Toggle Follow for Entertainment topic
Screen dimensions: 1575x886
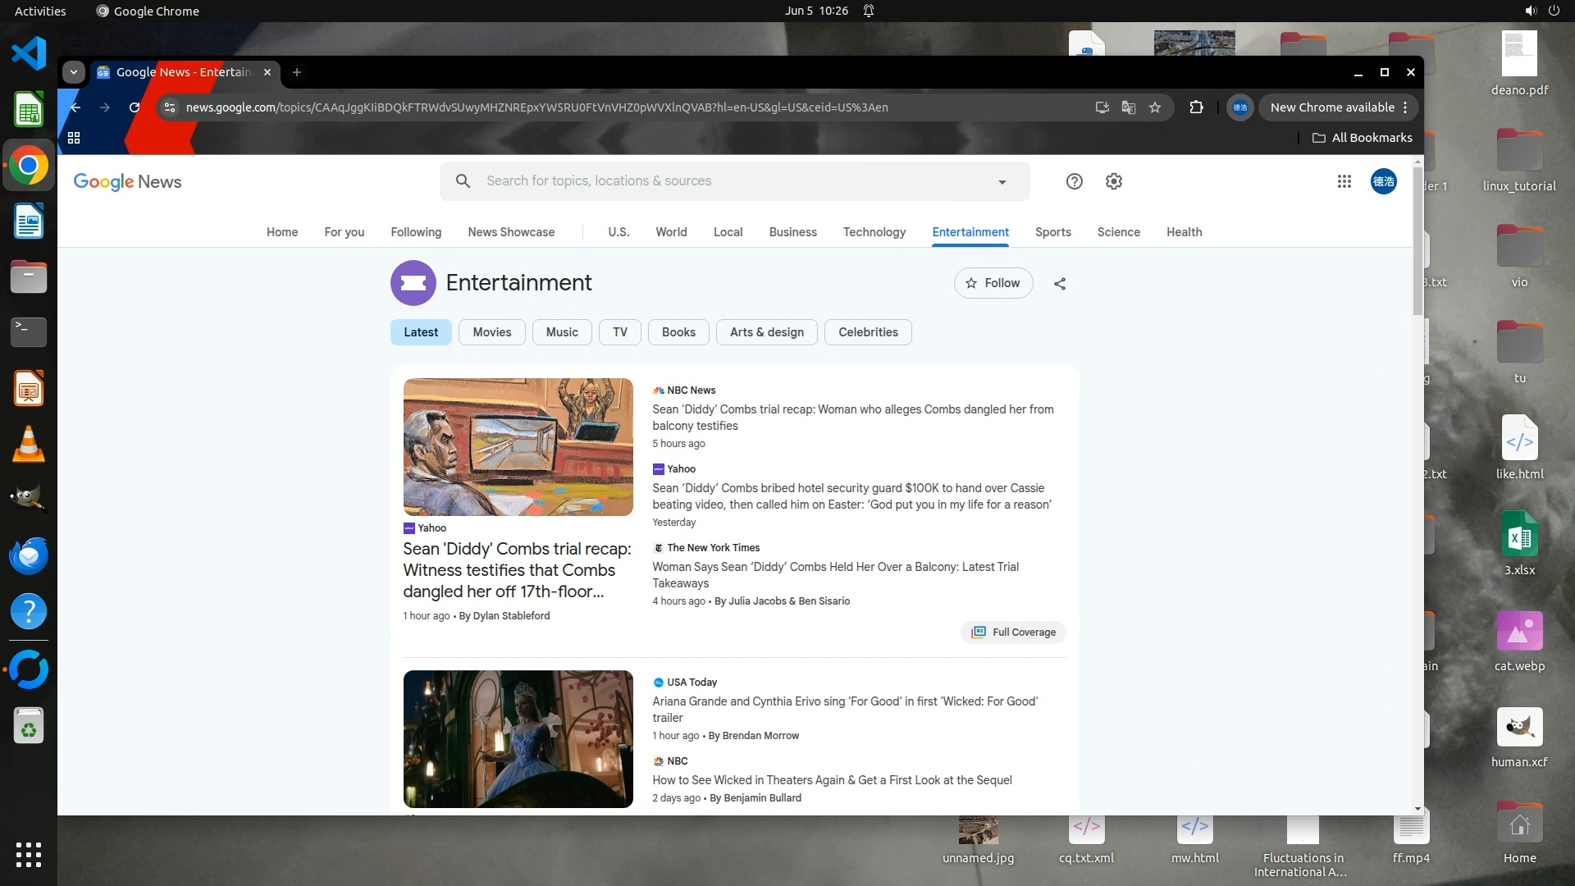click(x=993, y=283)
